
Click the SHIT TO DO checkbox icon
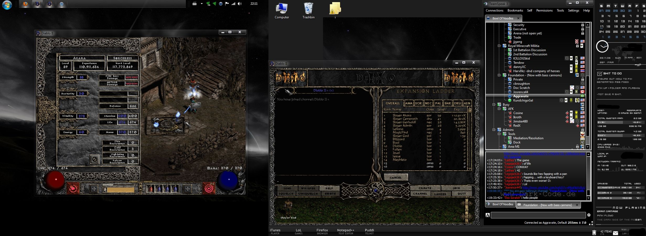pos(599,73)
